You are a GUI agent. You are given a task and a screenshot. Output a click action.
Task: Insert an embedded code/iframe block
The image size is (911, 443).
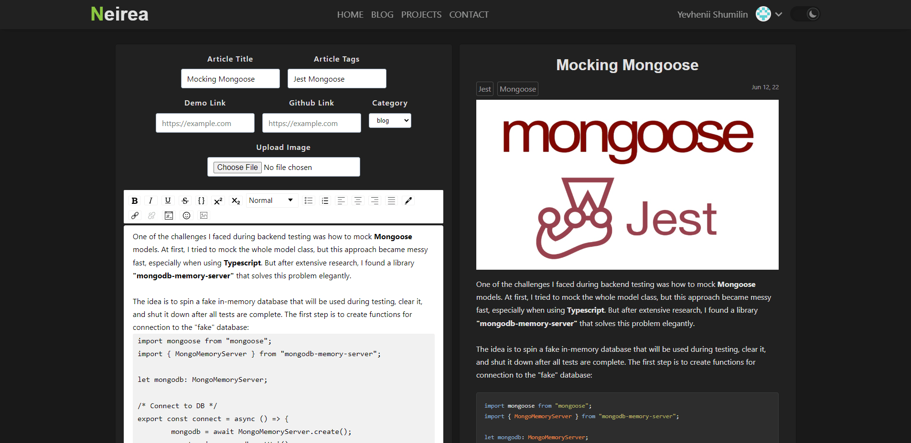169,215
